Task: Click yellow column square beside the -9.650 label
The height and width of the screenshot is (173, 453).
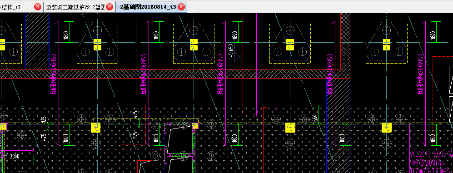Action: (194, 45)
